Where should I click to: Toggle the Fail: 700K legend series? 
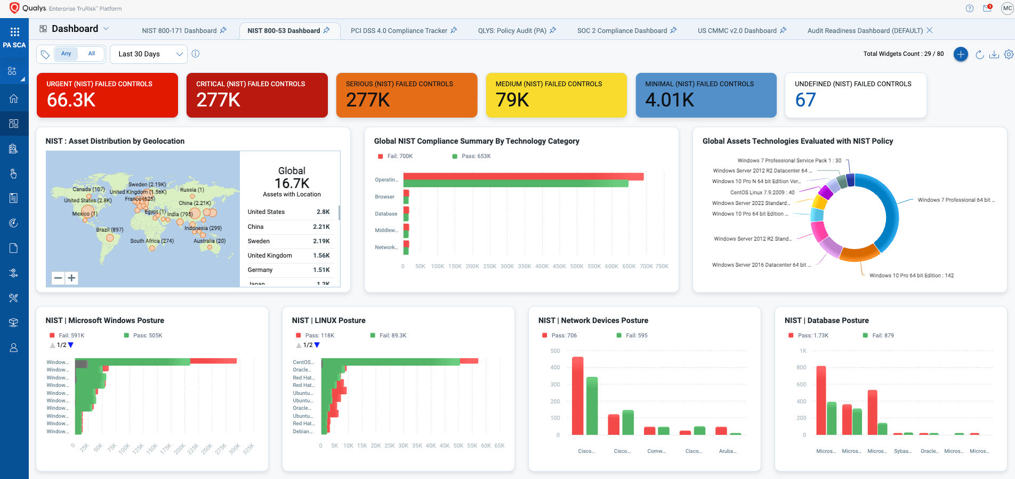pos(395,156)
